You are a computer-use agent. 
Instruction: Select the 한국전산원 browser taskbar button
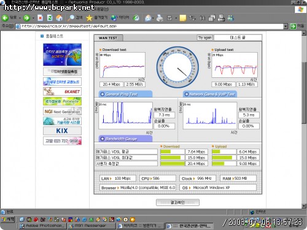click(x=189, y=226)
